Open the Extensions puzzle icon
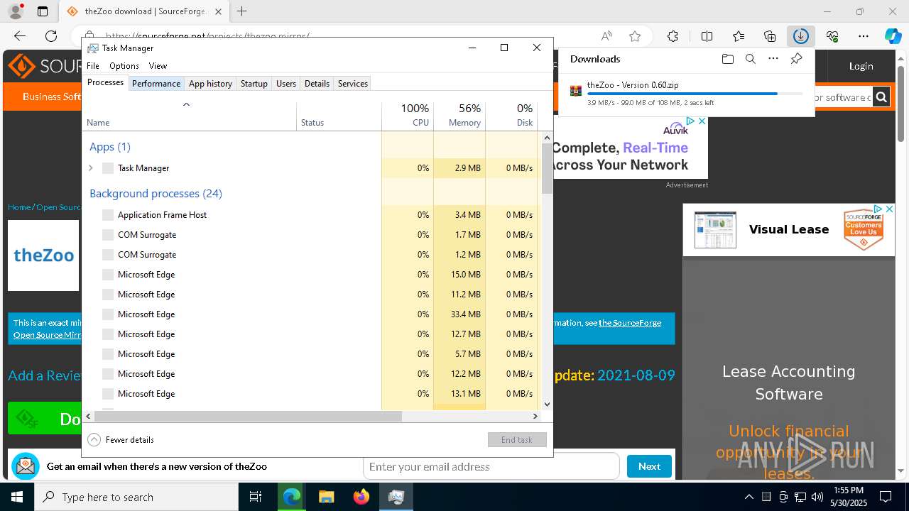The image size is (909, 511). 673,36
